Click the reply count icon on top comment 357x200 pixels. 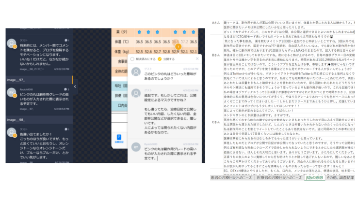pos(66,41)
